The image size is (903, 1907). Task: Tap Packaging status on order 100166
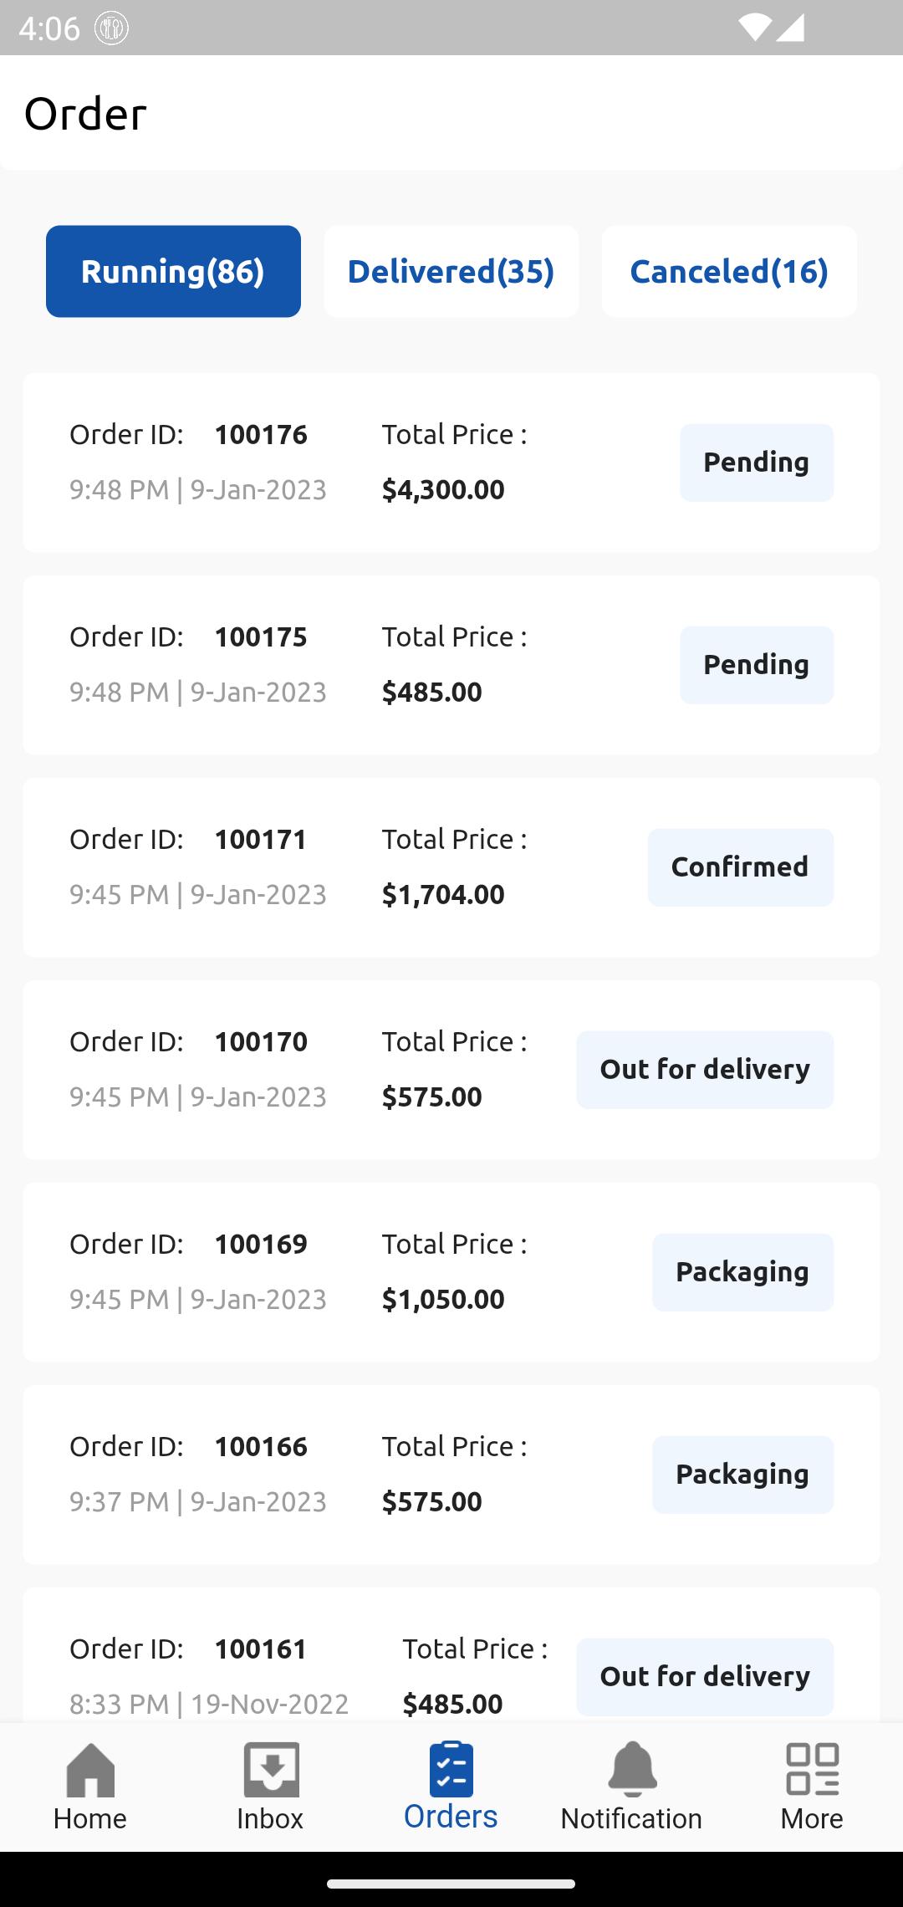(x=743, y=1475)
